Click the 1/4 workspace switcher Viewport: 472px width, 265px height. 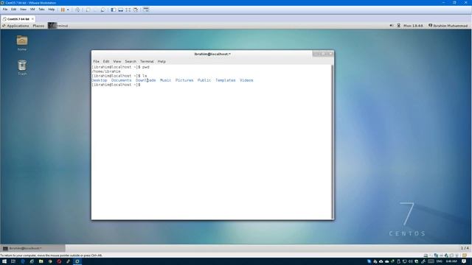point(465,248)
